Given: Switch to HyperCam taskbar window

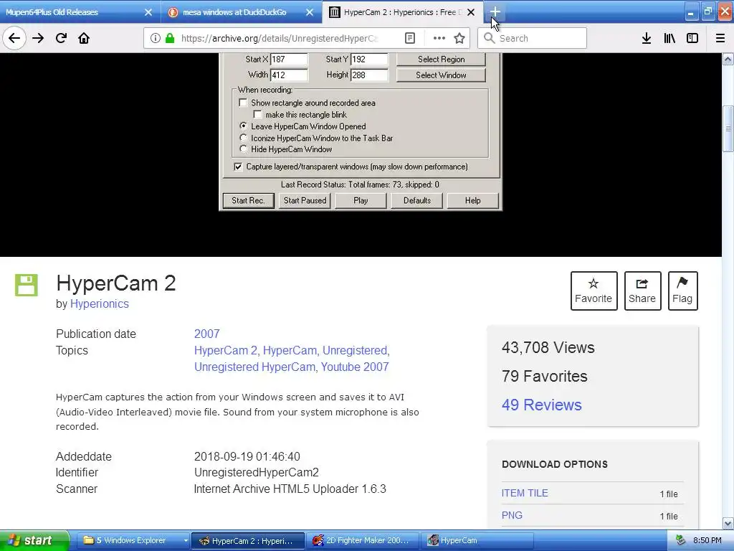Looking at the screenshot, I should (x=477, y=540).
